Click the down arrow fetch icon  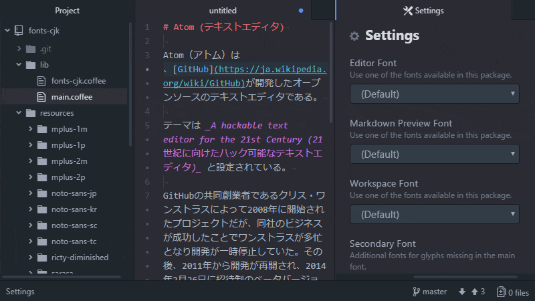462,292
